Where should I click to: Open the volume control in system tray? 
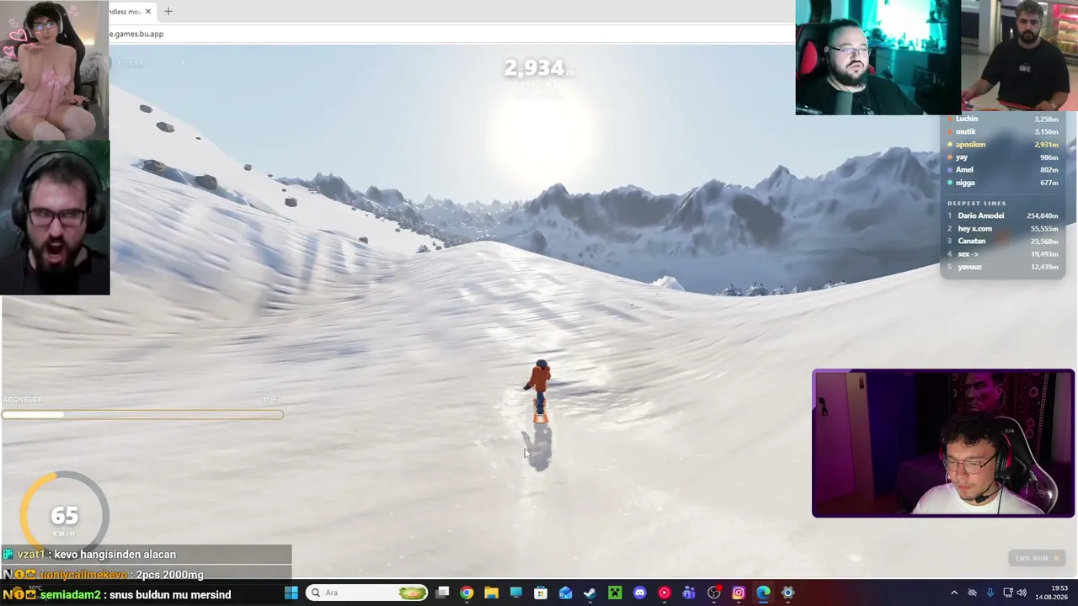(1022, 593)
